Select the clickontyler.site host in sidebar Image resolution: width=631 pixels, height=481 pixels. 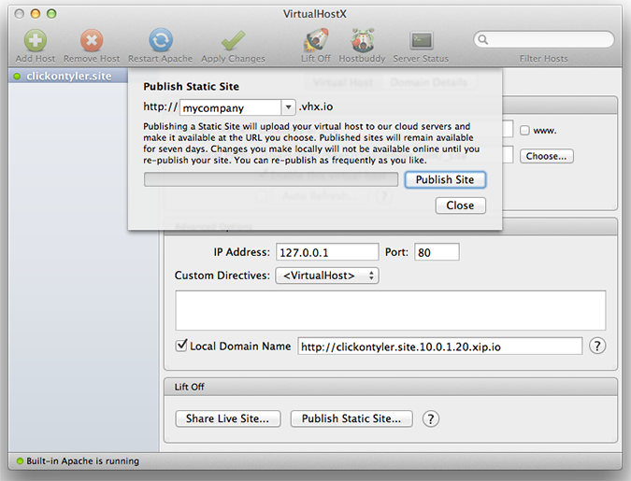coord(68,76)
